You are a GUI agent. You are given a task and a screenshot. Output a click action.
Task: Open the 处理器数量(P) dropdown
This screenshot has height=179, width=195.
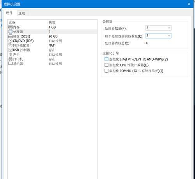point(158,28)
